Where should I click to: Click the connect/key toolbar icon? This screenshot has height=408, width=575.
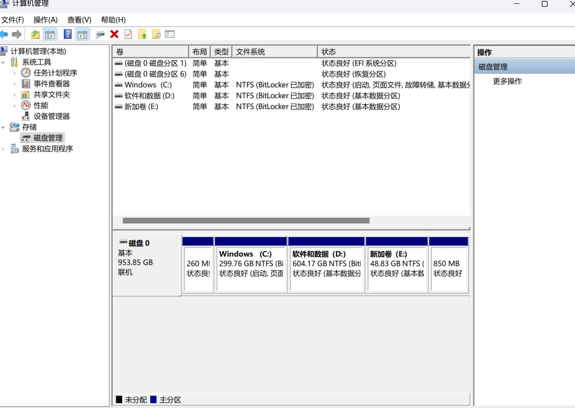100,35
